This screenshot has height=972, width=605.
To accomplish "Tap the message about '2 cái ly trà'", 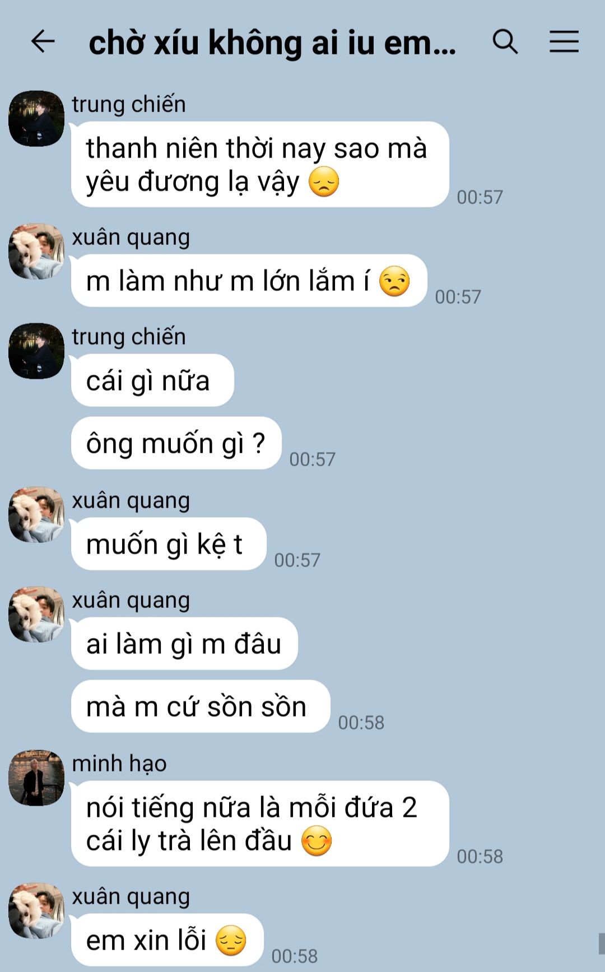I will 260,824.
